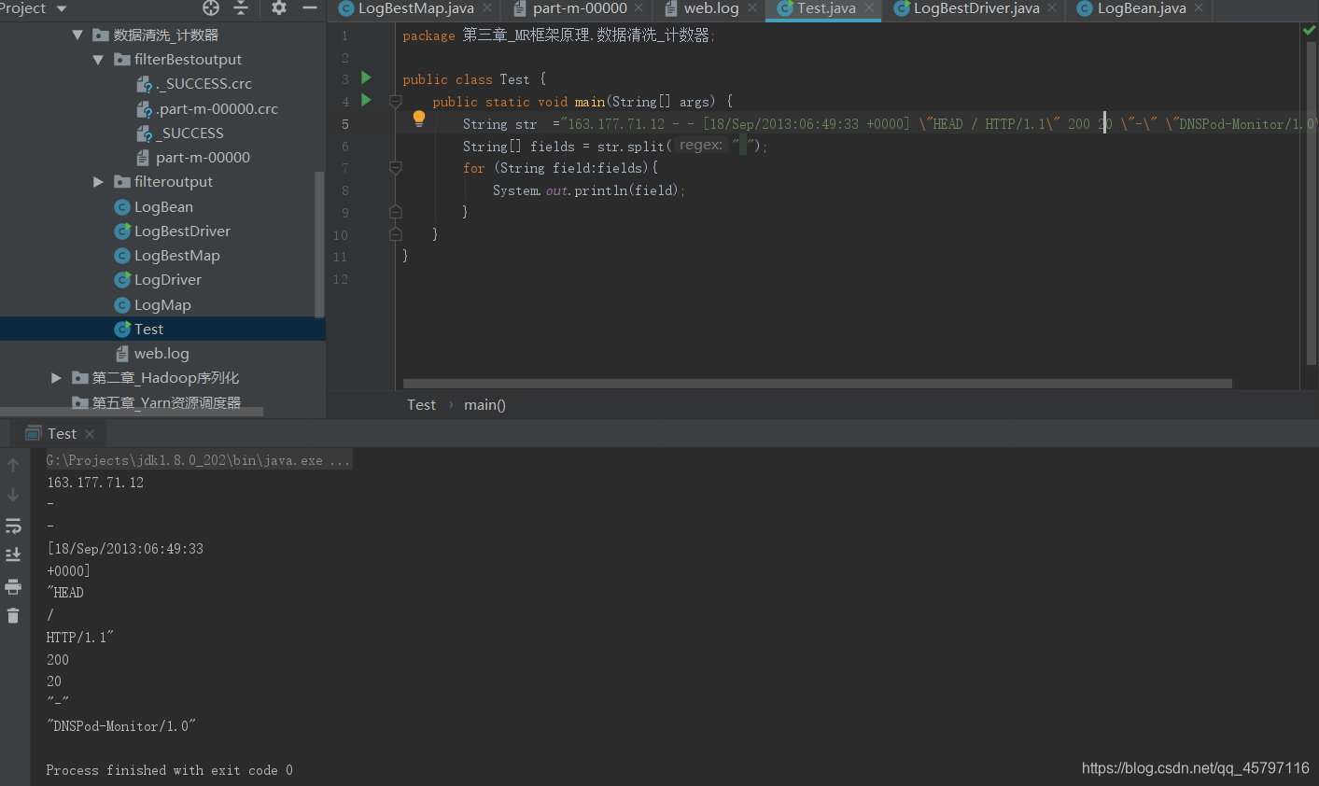Image resolution: width=1319 pixels, height=786 pixels.
Task: Collapse the main method fold marker
Action: click(x=396, y=101)
